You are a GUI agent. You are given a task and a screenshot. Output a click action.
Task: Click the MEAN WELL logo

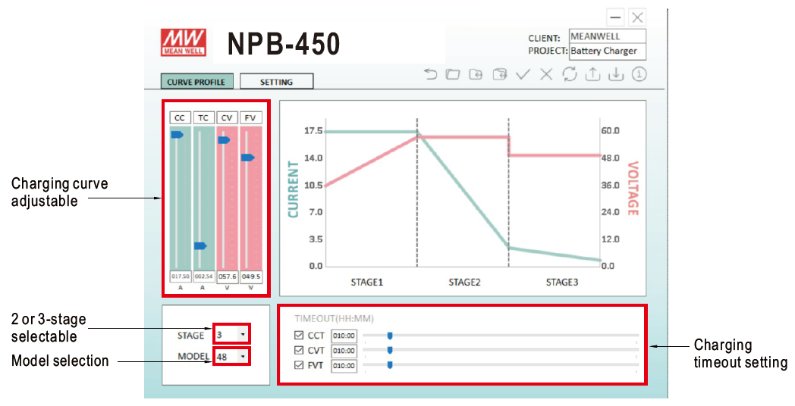click(184, 42)
